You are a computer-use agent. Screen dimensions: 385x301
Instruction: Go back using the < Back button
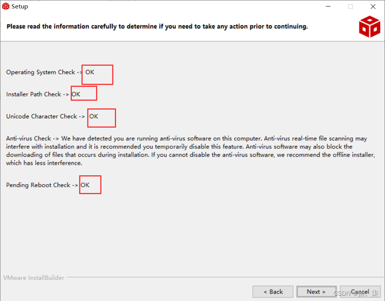[273, 292]
